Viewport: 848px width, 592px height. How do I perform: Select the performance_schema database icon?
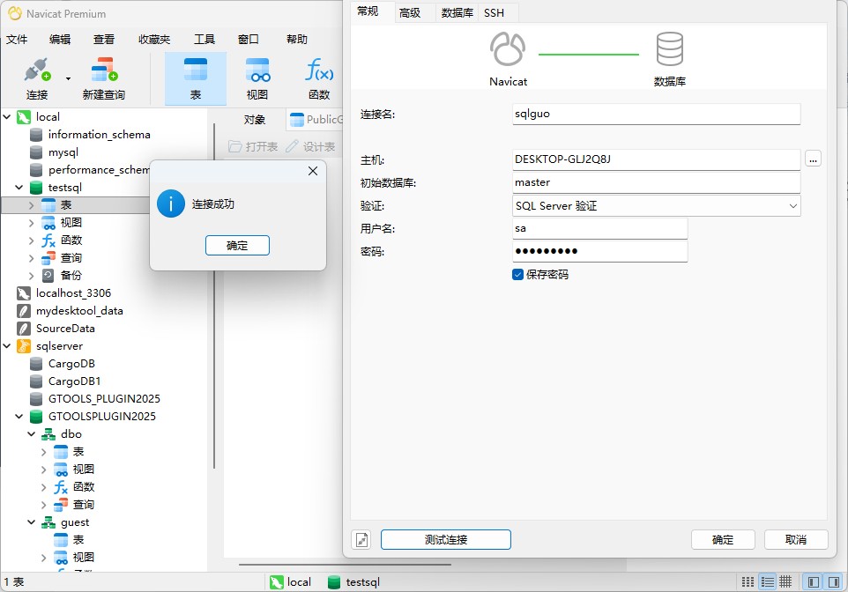(x=36, y=170)
